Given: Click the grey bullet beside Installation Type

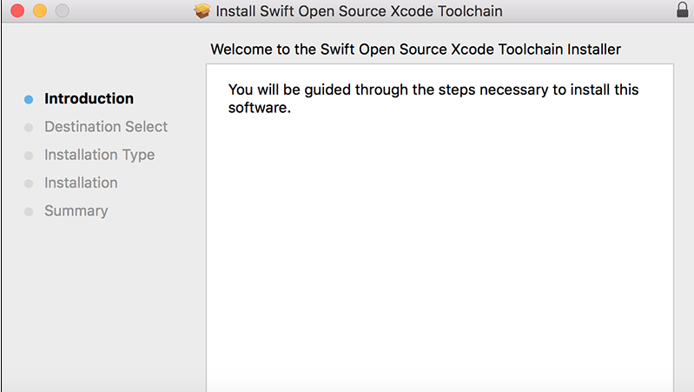Looking at the screenshot, I should [29, 156].
